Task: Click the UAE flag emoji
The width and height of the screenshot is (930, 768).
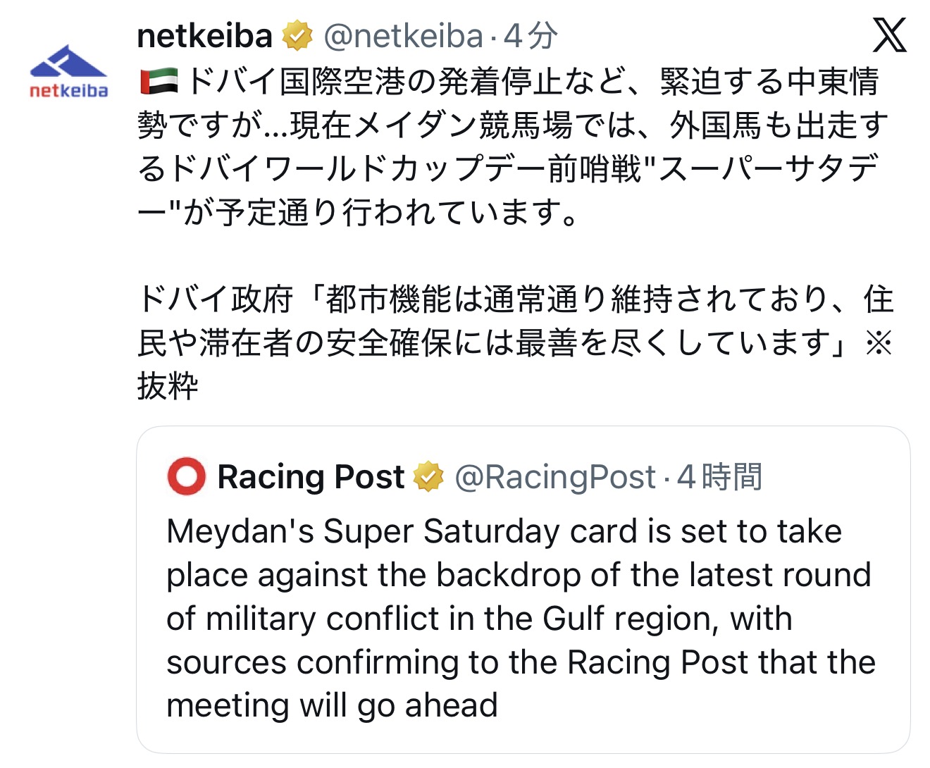Action: click(x=159, y=82)
